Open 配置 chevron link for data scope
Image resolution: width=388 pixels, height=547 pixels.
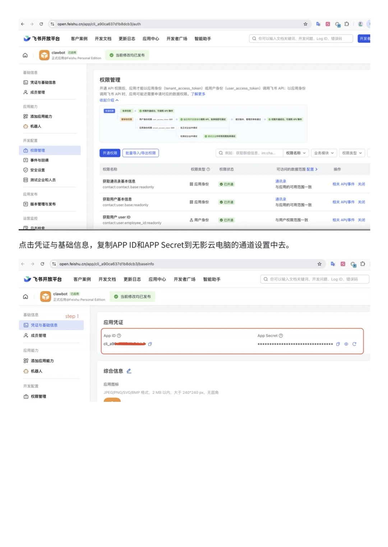(312, 169)
